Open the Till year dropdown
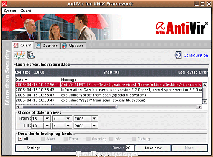 coord(94,126)
